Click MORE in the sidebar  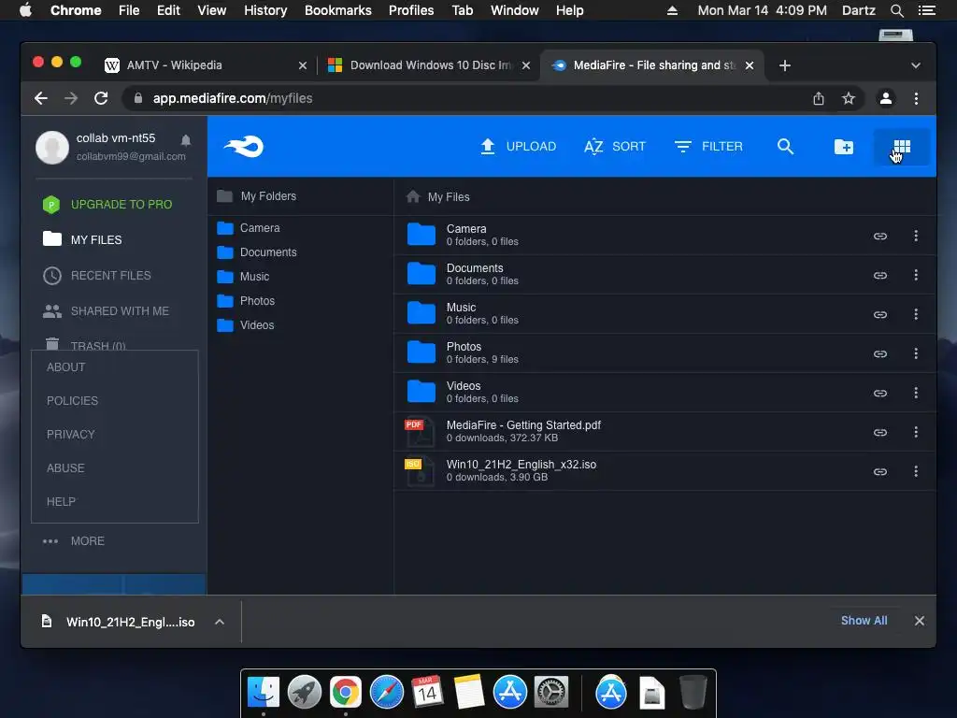[x=74, y=541]
